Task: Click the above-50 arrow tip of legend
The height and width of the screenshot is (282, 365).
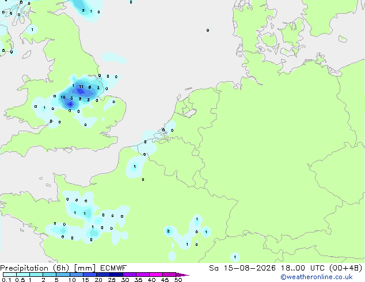Action: tap(182, 275)
